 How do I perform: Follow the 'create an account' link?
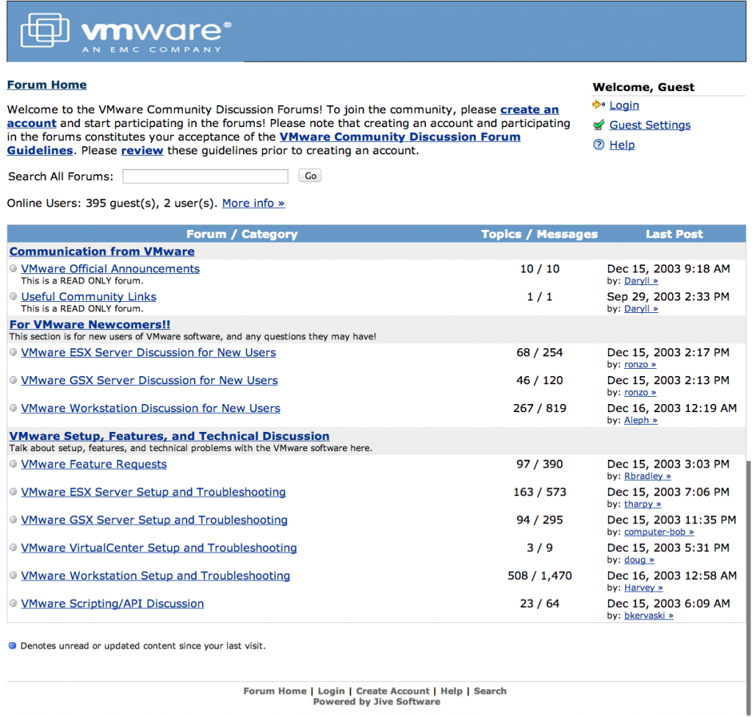click(x=529, y=110)
